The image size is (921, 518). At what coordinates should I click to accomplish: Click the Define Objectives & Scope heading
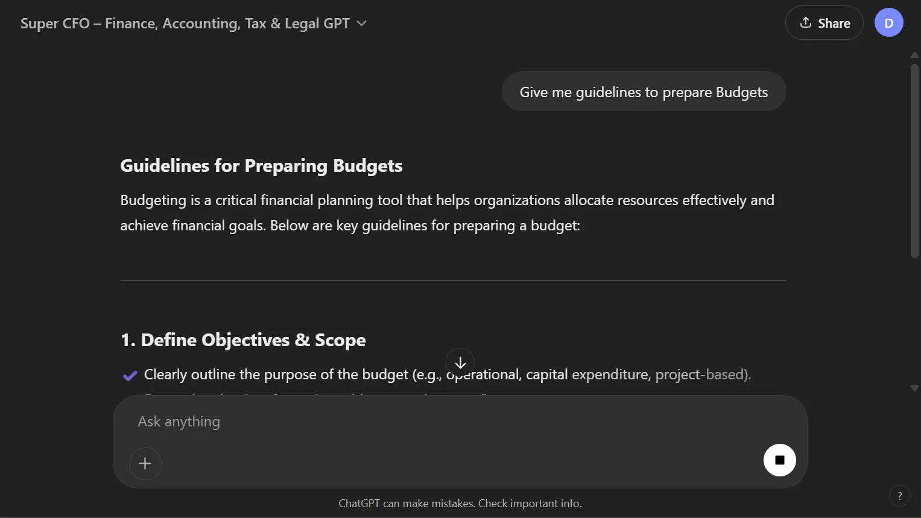[x=243, y=340]
